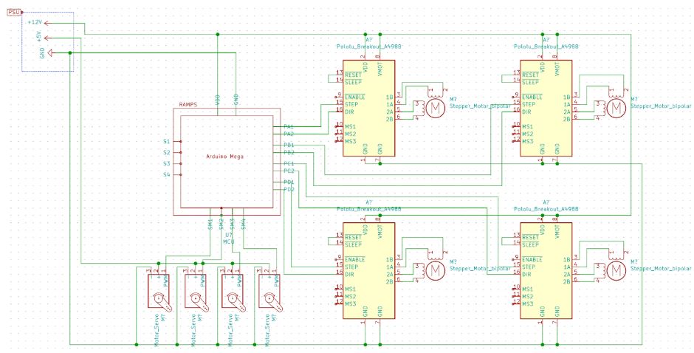Screen dimensions: 694x353
Task: Click the PC2 pin label
Action: 289,171
